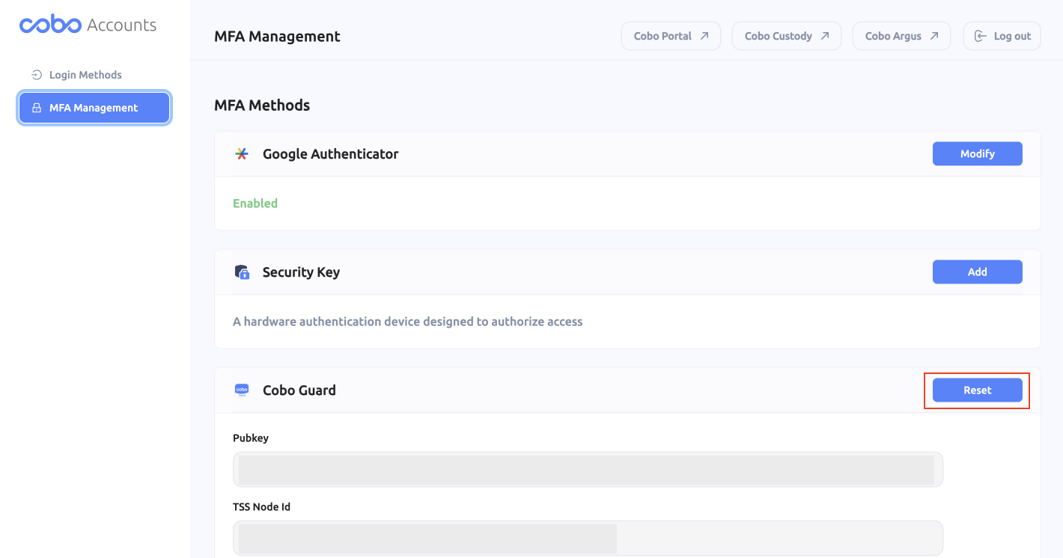Reset Cobo Guard
The height and width of the screenshot is (558, 1063).
point(977,390)
